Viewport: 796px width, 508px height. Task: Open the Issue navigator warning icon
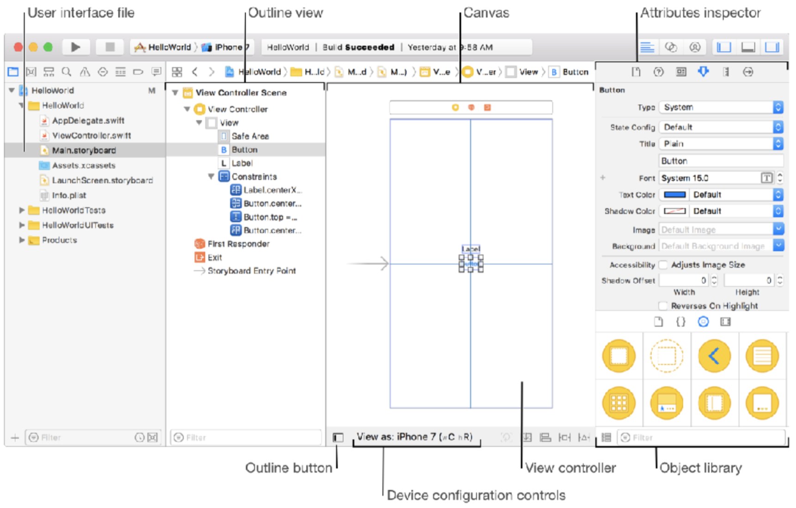click(x=85, y=72)
